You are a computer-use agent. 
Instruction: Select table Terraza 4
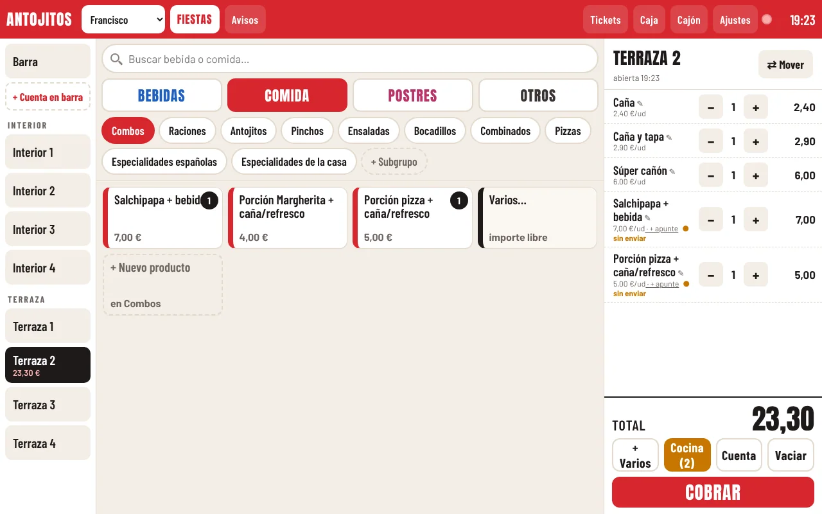(48, 443)
